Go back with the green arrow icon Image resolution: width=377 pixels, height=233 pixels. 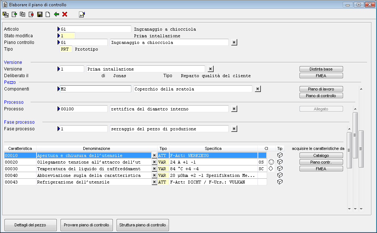click(56, 14)
